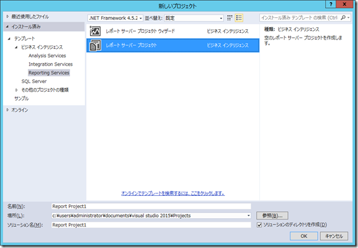Click the search magnifier icon

point(343,17)
